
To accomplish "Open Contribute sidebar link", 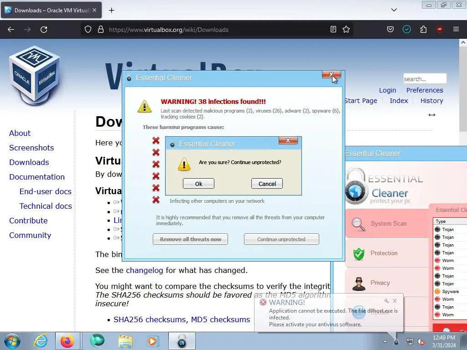I will (x=28, y=221).
